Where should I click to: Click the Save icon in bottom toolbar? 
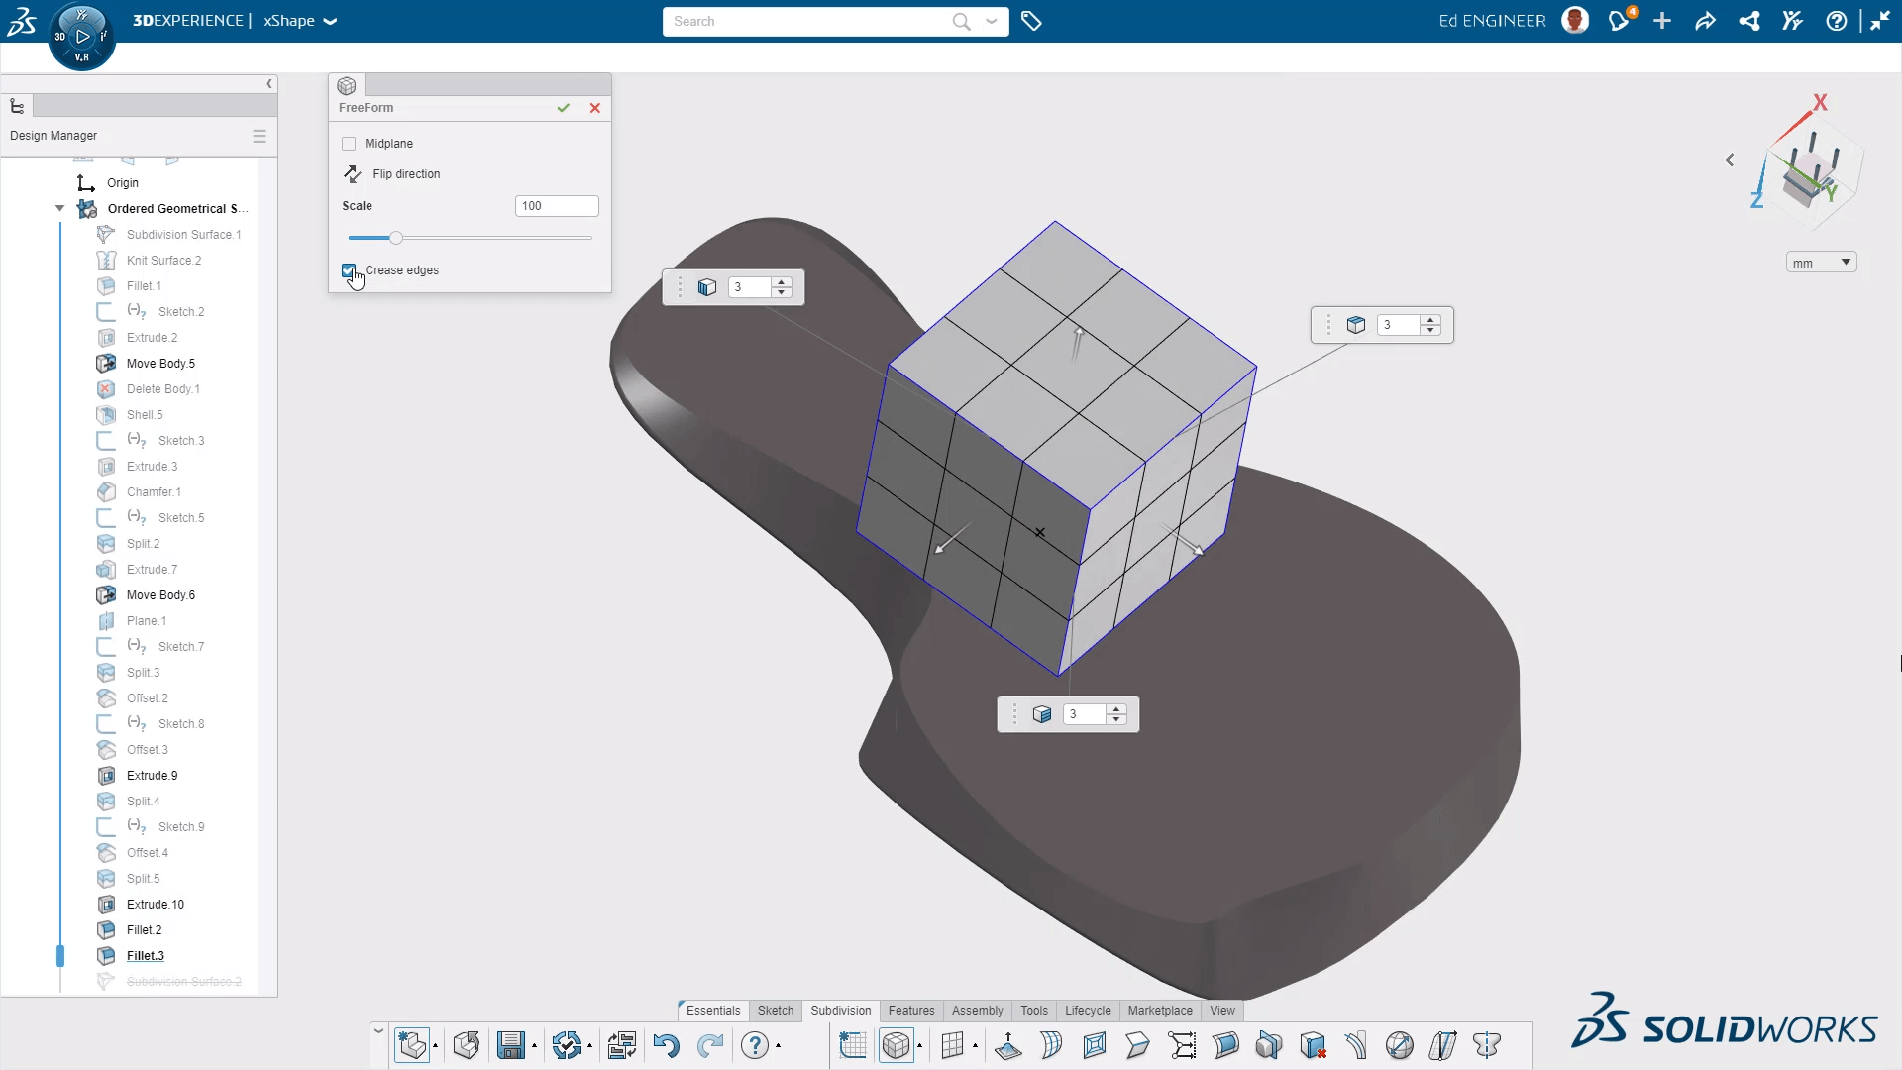coord(511,1045)
